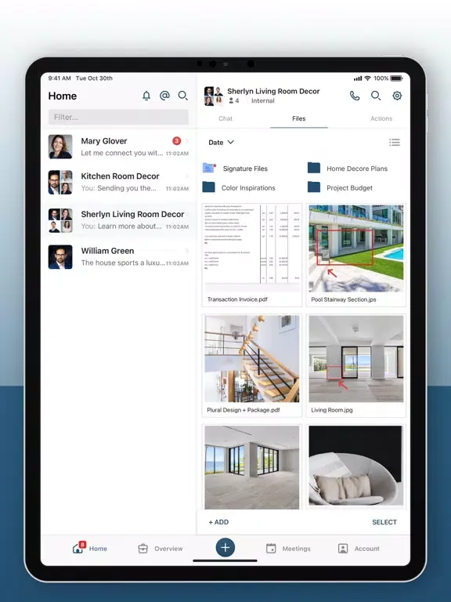
Task: Select Sherlyn Living Room Decor in chat list
Action: (x=118, y=220)
